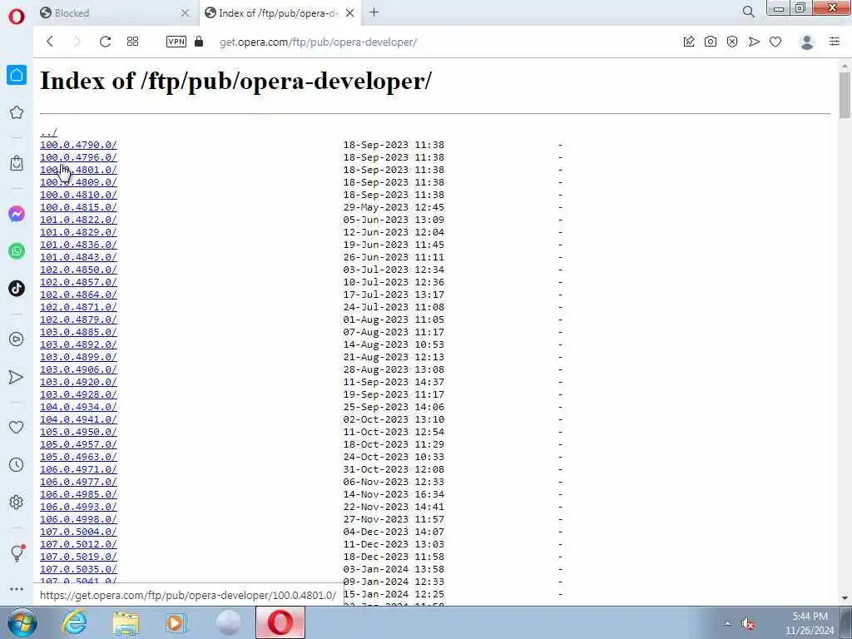852x639 pixels.
Task: Click the muted volume tray icon
Action: tap(748, 624)
